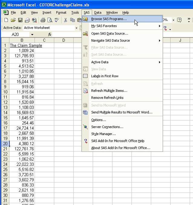Select cell with value 121,785.93

tap(22, 56)
